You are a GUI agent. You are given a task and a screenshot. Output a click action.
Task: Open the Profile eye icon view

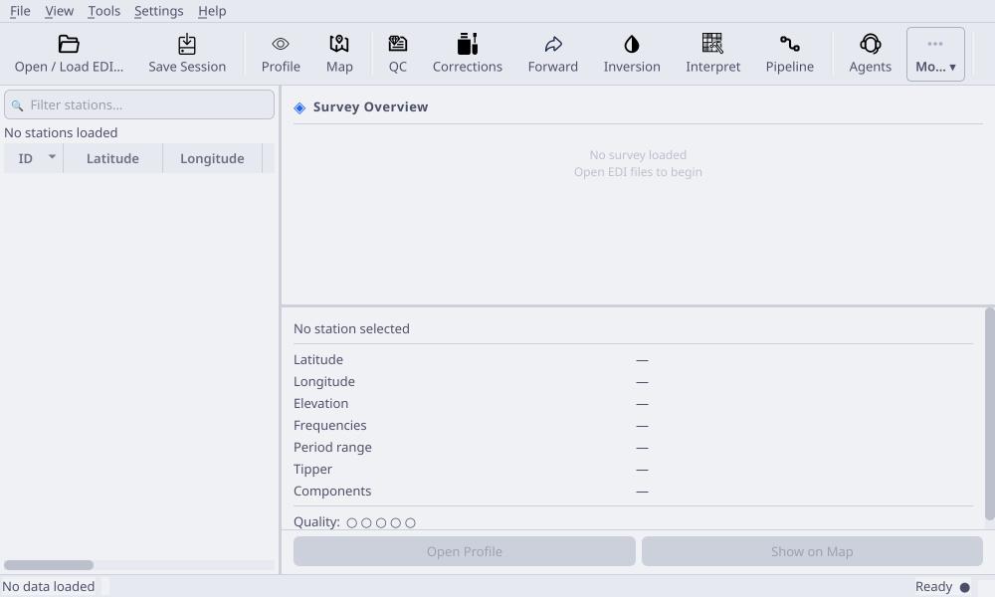(281, 55)
